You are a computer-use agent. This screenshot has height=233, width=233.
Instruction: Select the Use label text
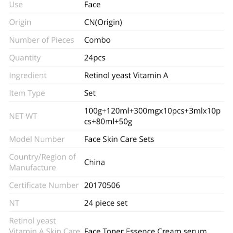click(16, 4)
